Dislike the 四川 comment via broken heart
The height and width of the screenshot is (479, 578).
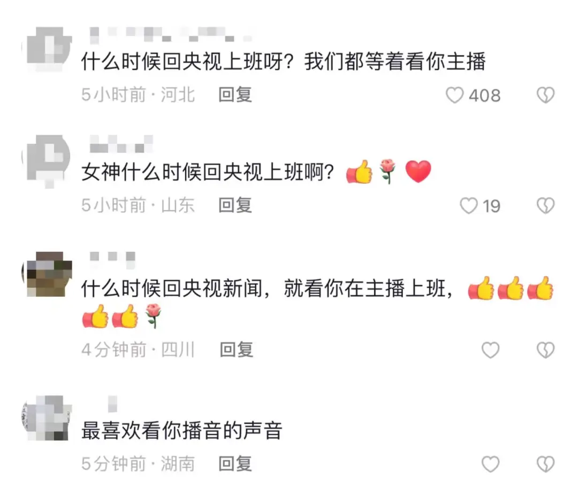click(x=545, y=350)
